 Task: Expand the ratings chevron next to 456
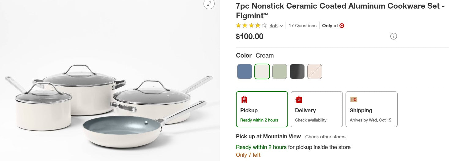(282, 26)
